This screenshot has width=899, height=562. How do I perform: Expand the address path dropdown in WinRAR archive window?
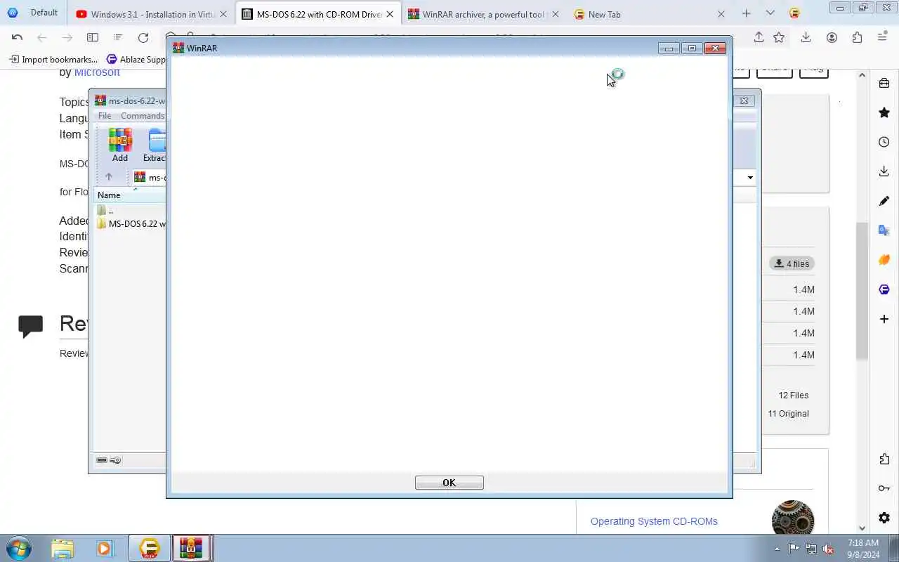[x=749, y=177]
